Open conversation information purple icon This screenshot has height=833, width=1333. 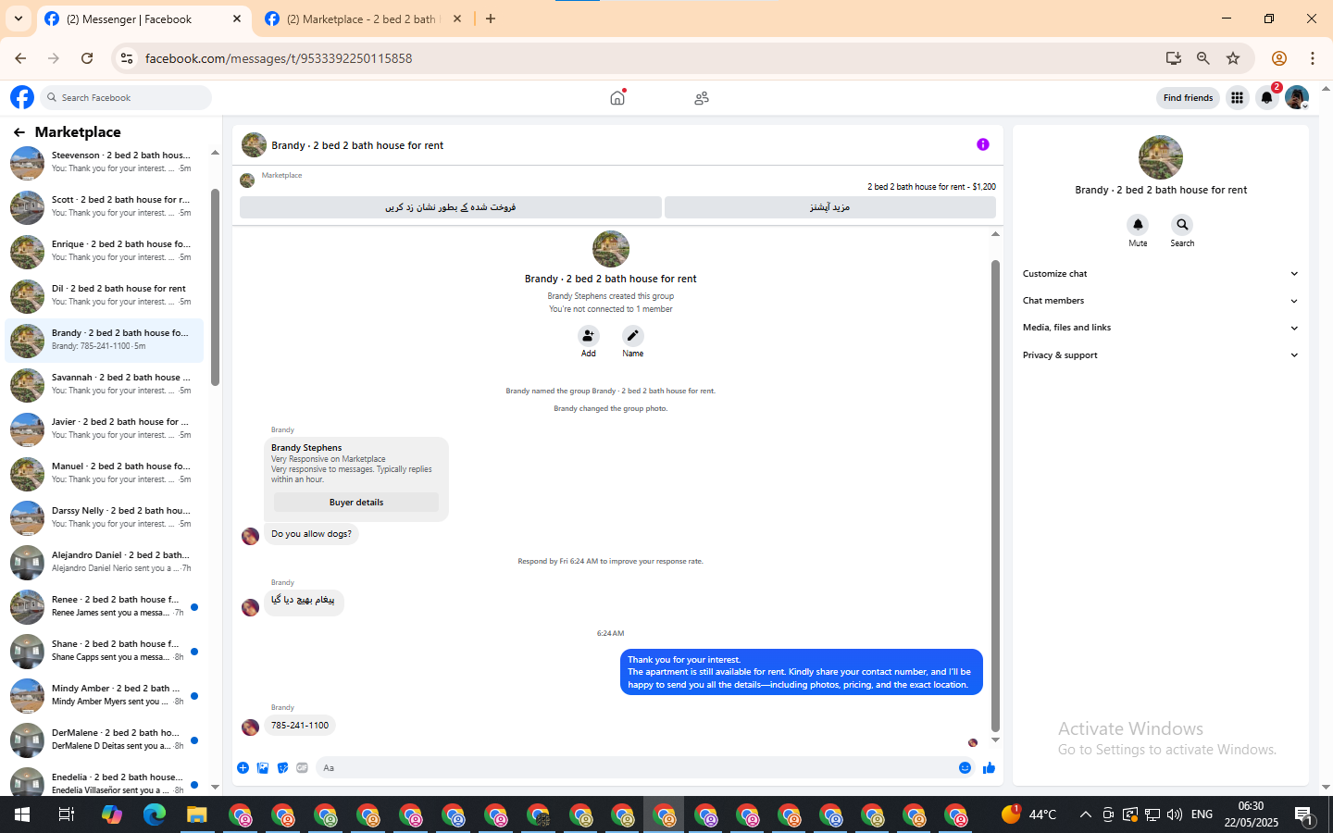point(983,144)
